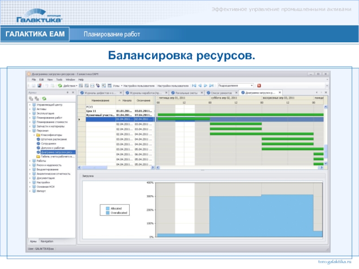
Task: Click the red save disk toolbar icon
Action: point(39,85)
